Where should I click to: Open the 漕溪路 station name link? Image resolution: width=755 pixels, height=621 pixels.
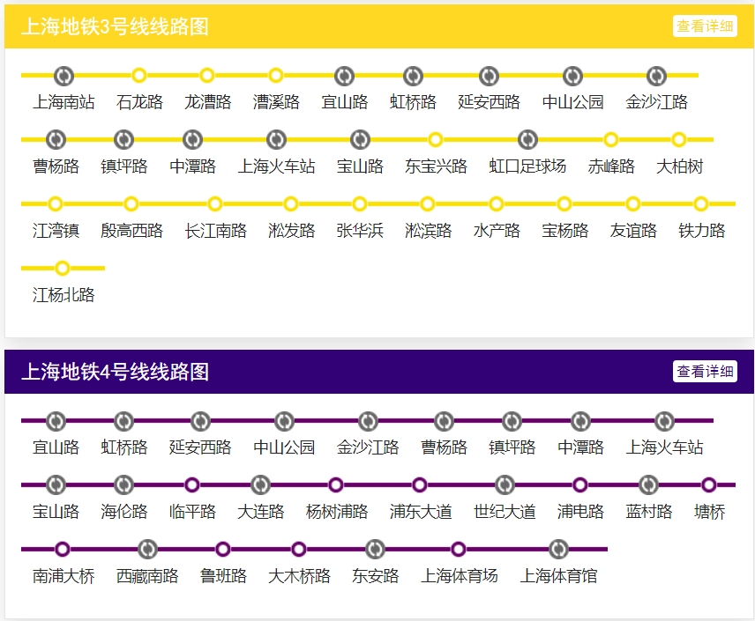pos(276,102)
